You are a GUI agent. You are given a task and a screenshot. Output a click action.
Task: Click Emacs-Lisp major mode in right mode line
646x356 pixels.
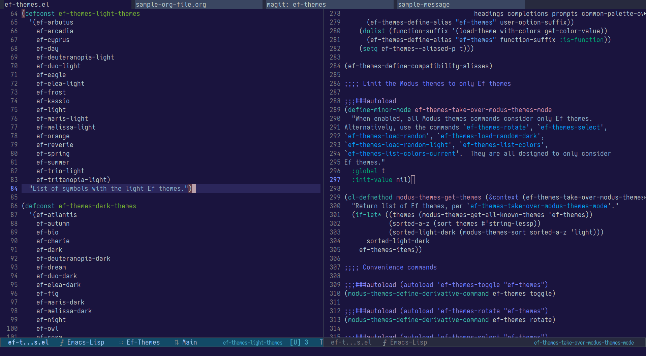point(408,342)
